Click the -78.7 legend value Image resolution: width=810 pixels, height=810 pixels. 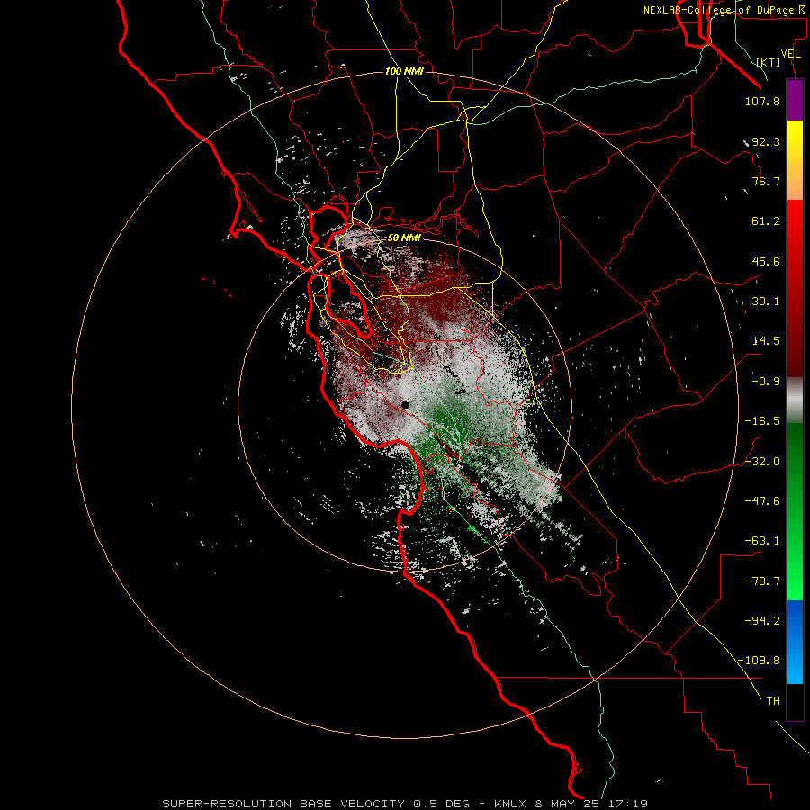(x=762, y=581)
